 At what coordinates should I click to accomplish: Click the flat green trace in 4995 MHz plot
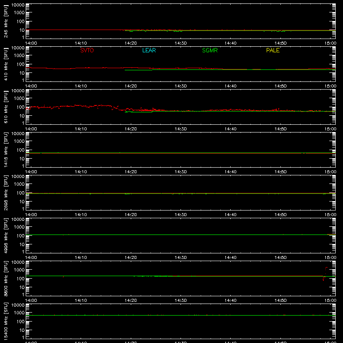(181, 235)
